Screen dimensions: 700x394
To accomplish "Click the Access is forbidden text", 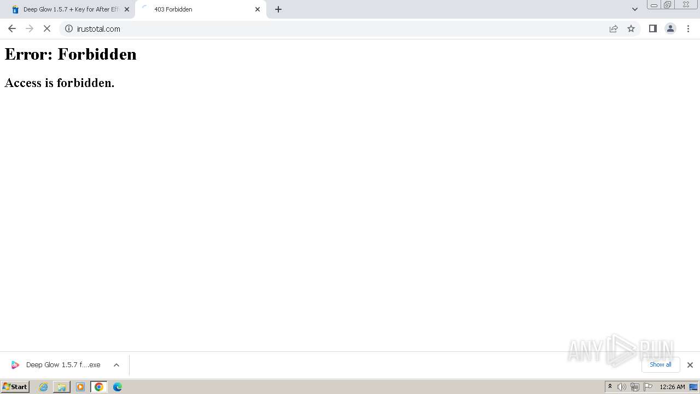I will pos(60,83).
